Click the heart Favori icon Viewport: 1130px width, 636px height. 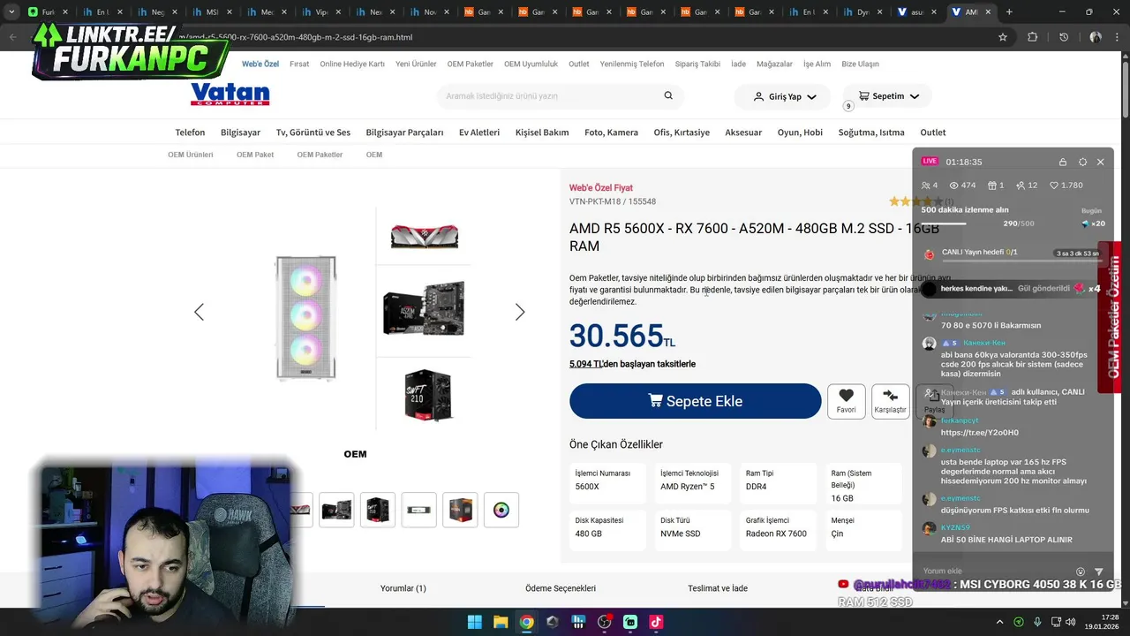click(x=846, y=396)
